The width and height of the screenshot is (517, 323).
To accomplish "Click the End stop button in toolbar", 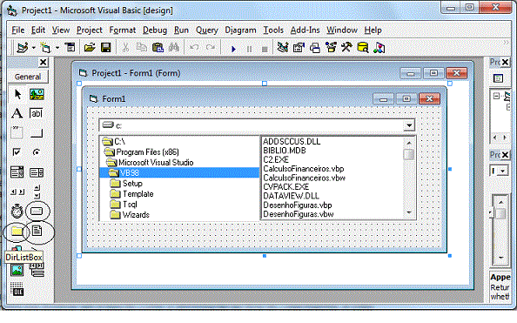I will tap(265, 49).
